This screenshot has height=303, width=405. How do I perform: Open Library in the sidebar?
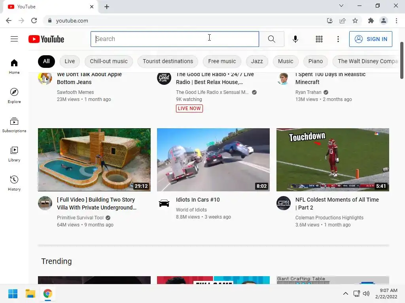coord(14,154)
